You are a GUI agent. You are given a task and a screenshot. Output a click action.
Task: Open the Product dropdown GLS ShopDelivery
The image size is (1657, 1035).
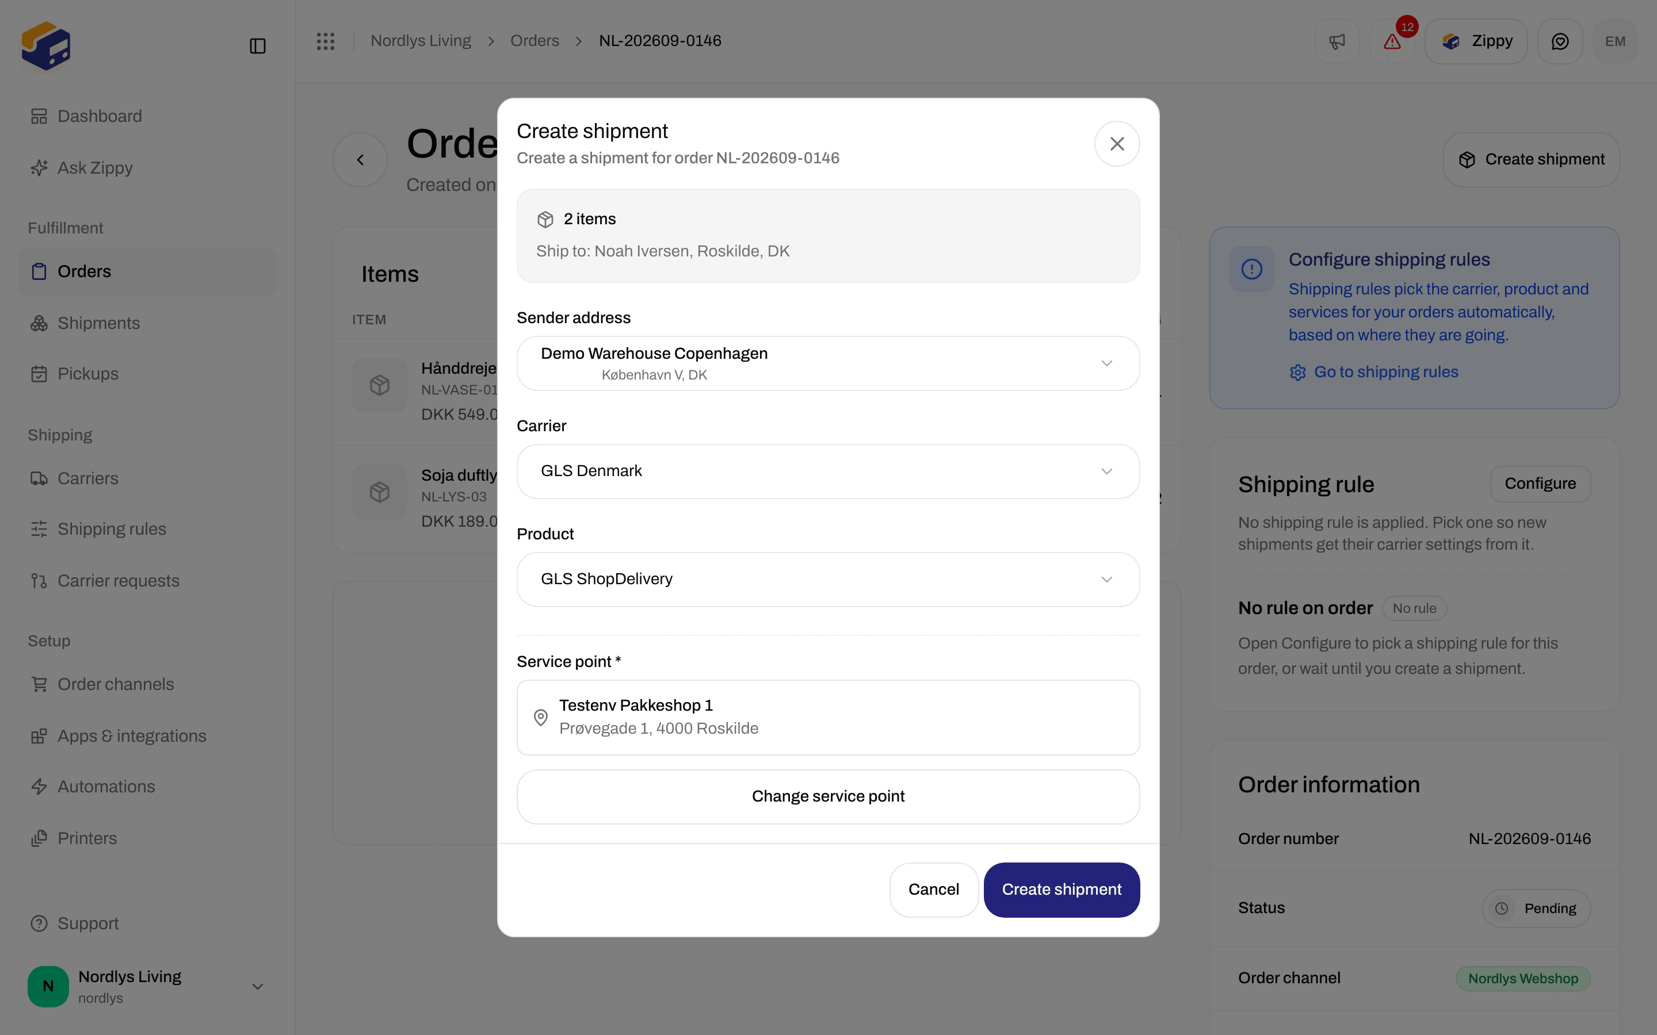(x=828, y=579)
